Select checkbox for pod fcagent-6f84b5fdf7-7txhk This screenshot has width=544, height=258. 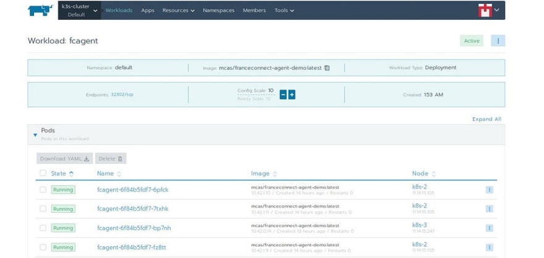[x=43, y=209]
